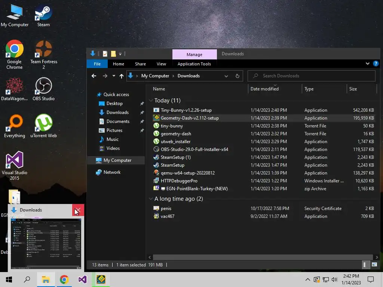Open Explorer help question mark
Image resolution: width=383 pixels, height=287 pixels.
click(376, 64)
